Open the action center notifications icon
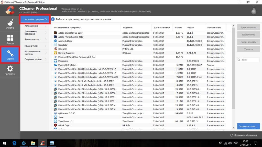 pos(256,143)
